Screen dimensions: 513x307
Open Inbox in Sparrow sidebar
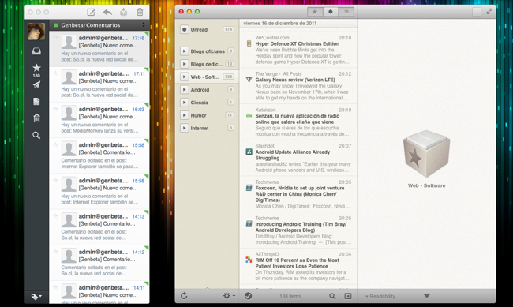point(36,51)
